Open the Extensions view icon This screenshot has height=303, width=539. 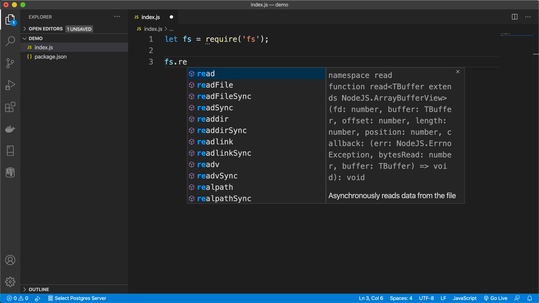click(x=10, y=107)
